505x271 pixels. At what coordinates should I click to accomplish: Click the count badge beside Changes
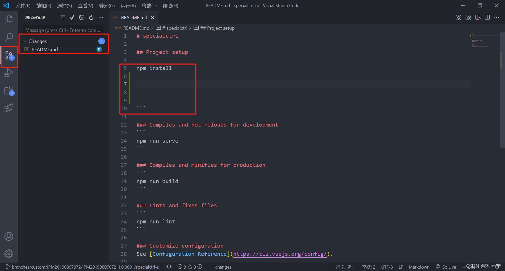point(102,41)
